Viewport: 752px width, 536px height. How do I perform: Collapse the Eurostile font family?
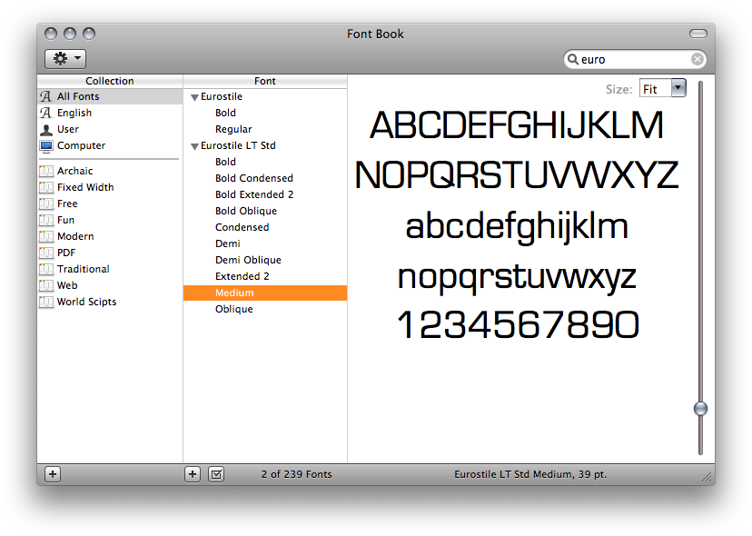(194, 97)
